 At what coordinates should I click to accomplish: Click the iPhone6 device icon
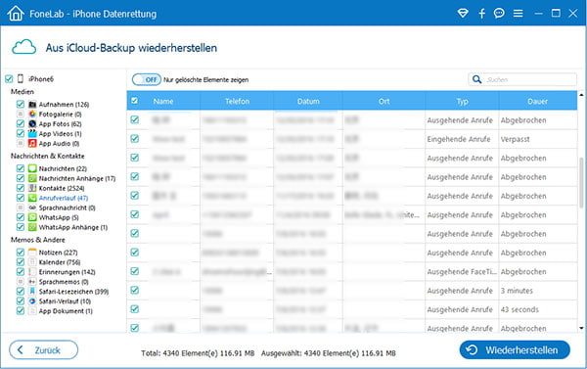click(x=21, y=78)
